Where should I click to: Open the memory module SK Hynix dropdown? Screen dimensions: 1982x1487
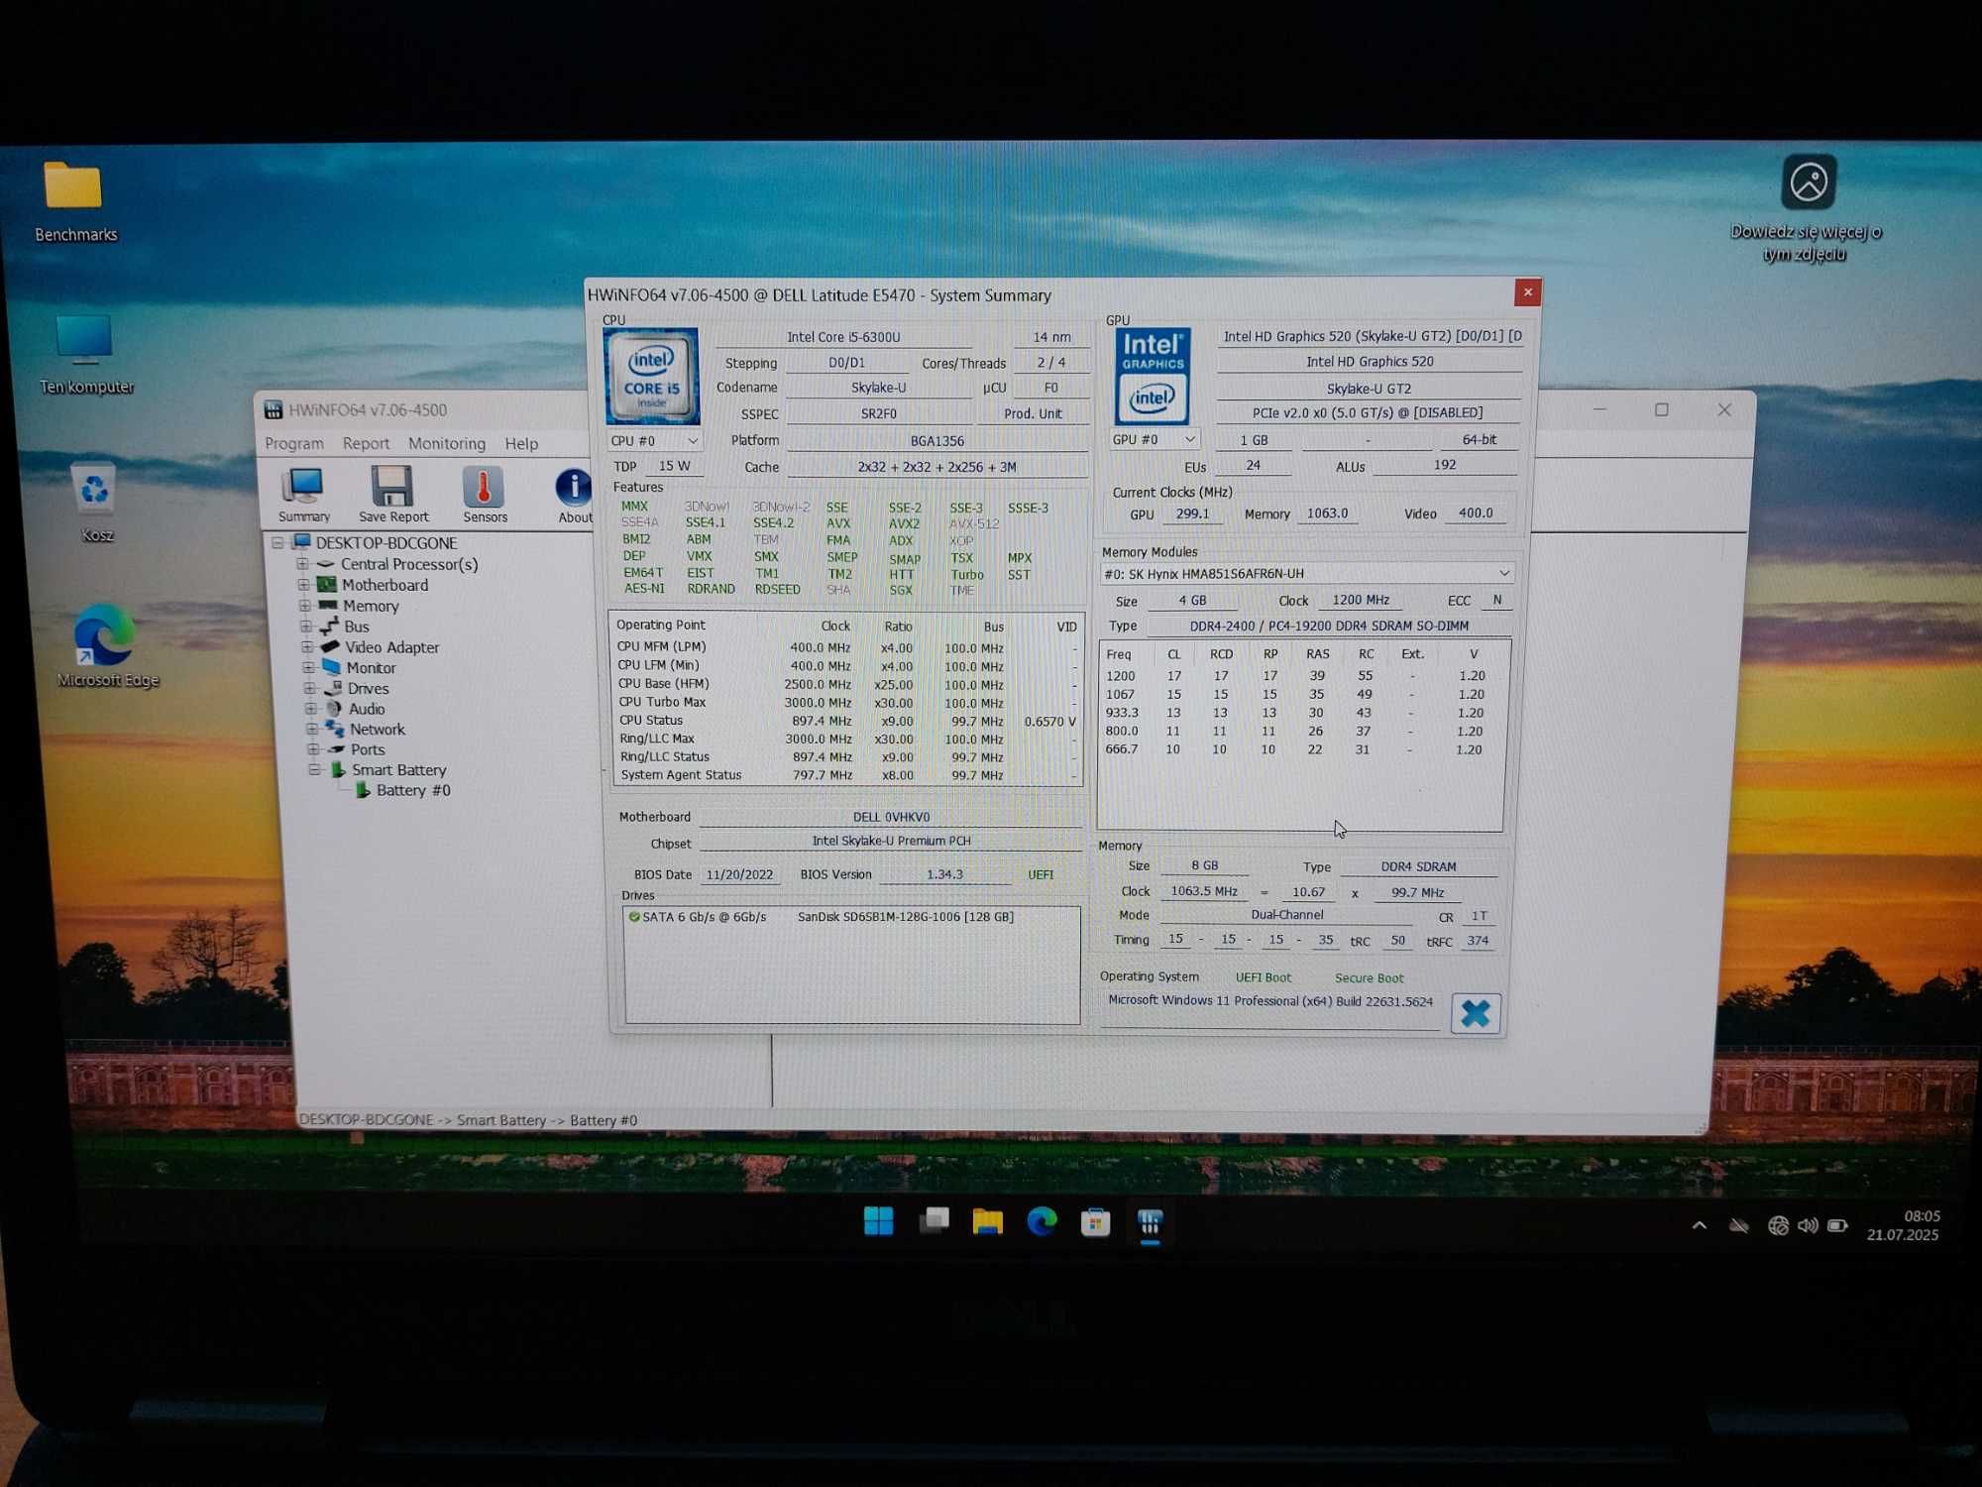pyautogui.click(x=1307, y=573)
